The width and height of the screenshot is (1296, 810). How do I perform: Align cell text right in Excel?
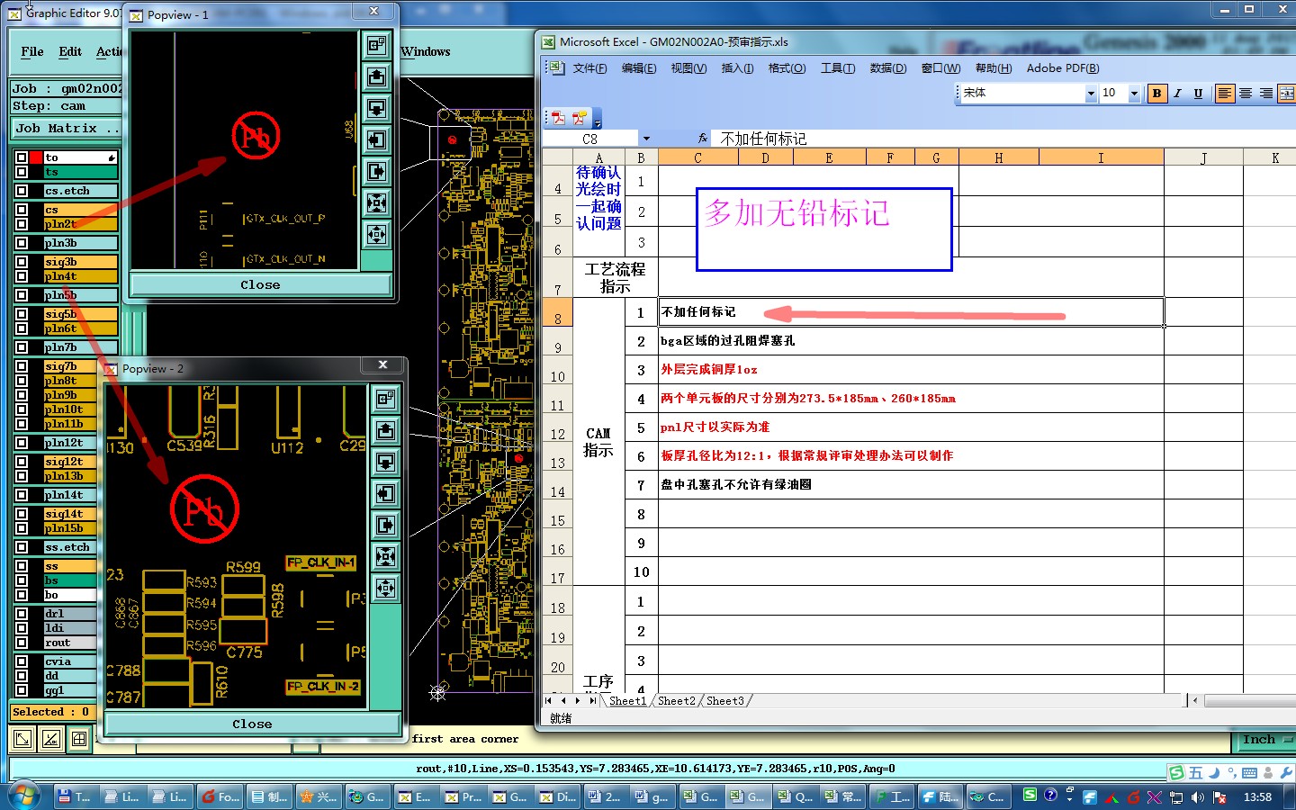[x=1266, y=93]
